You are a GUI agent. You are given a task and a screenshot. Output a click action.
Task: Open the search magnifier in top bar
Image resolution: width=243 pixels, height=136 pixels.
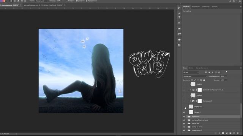(x=230, y=1)
